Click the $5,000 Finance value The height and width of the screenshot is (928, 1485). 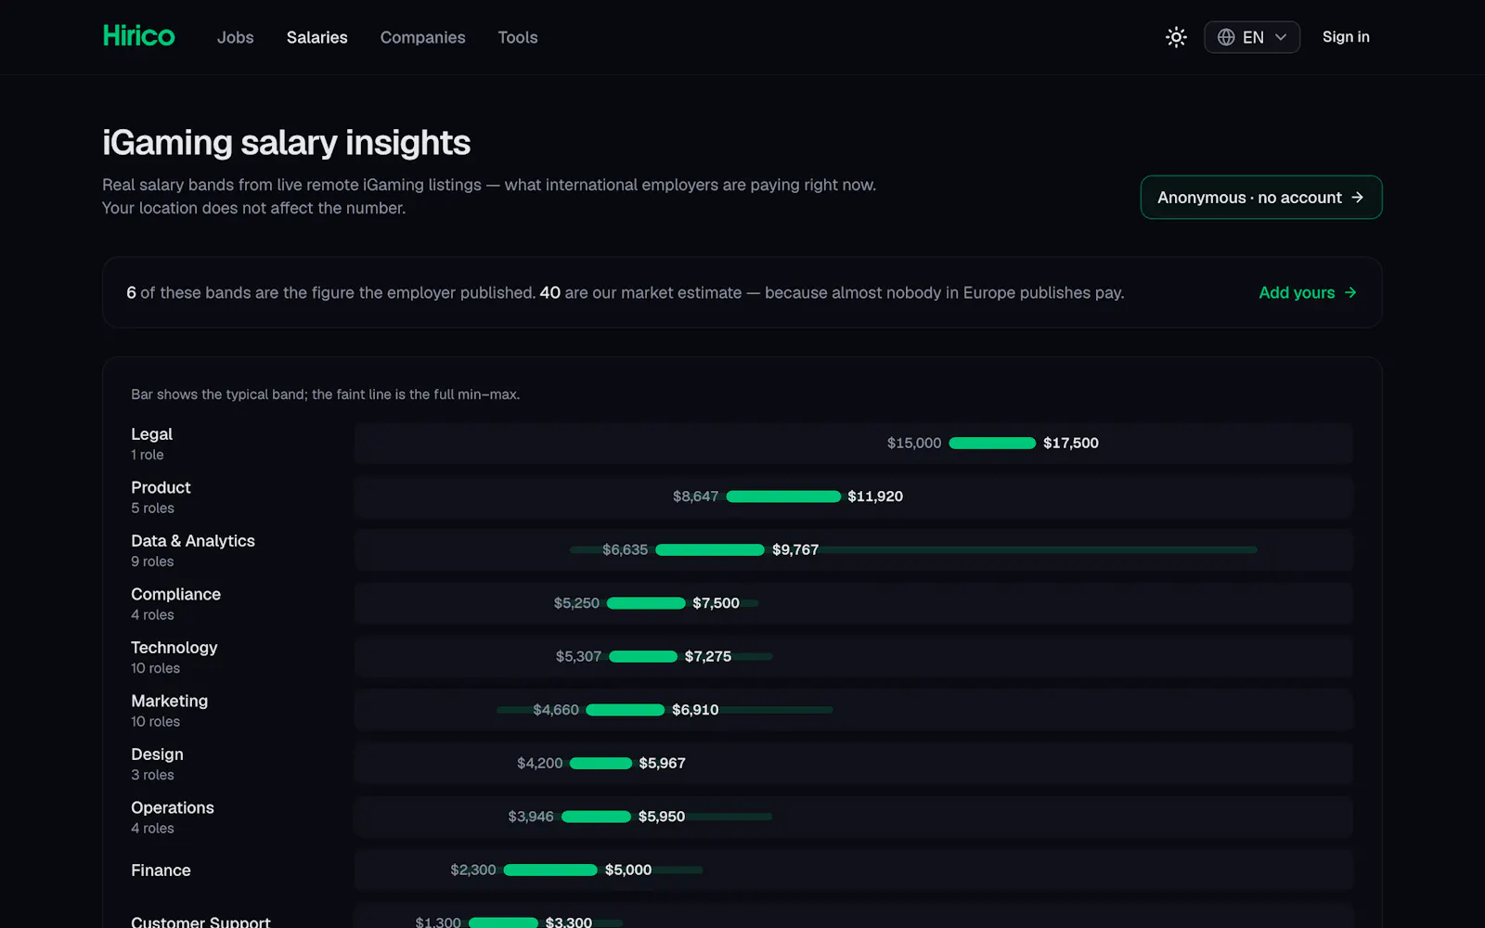tap(628, 870)
